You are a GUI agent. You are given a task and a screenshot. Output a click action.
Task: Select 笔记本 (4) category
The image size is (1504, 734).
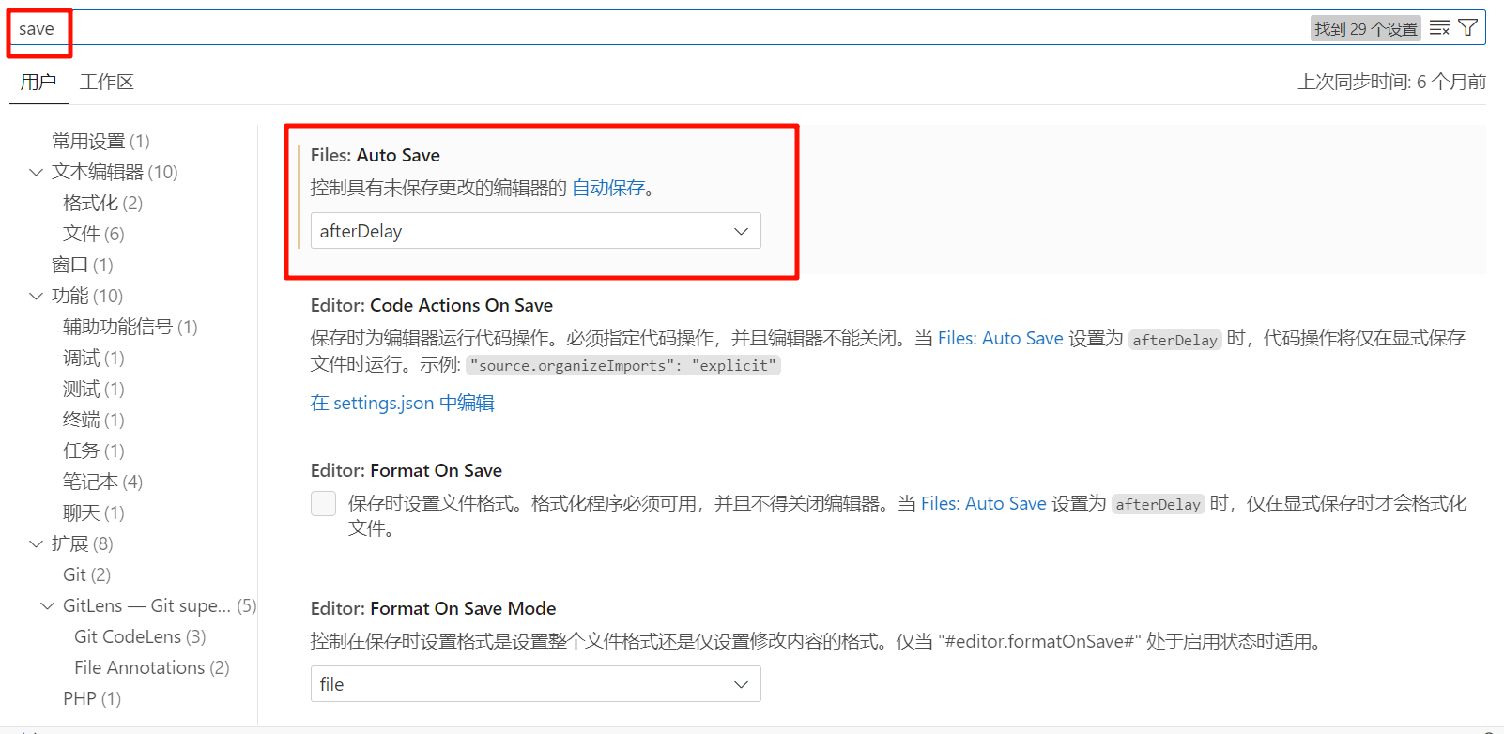[102, 482]
